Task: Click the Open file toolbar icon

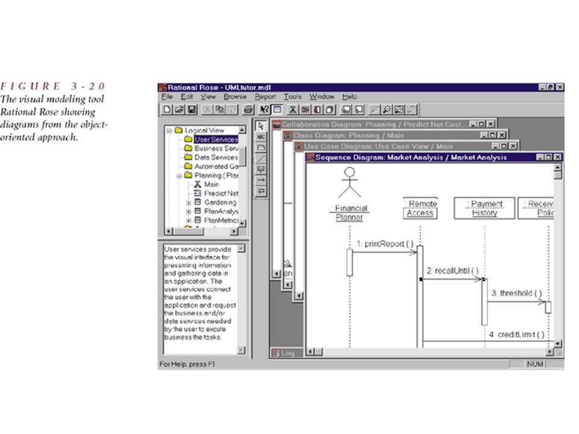Action: click(179, 109)
